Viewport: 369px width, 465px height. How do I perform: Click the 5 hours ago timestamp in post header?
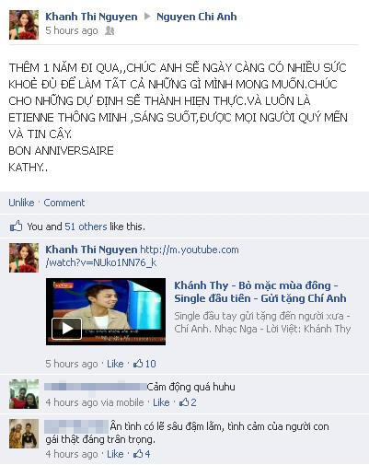point(72,30)
